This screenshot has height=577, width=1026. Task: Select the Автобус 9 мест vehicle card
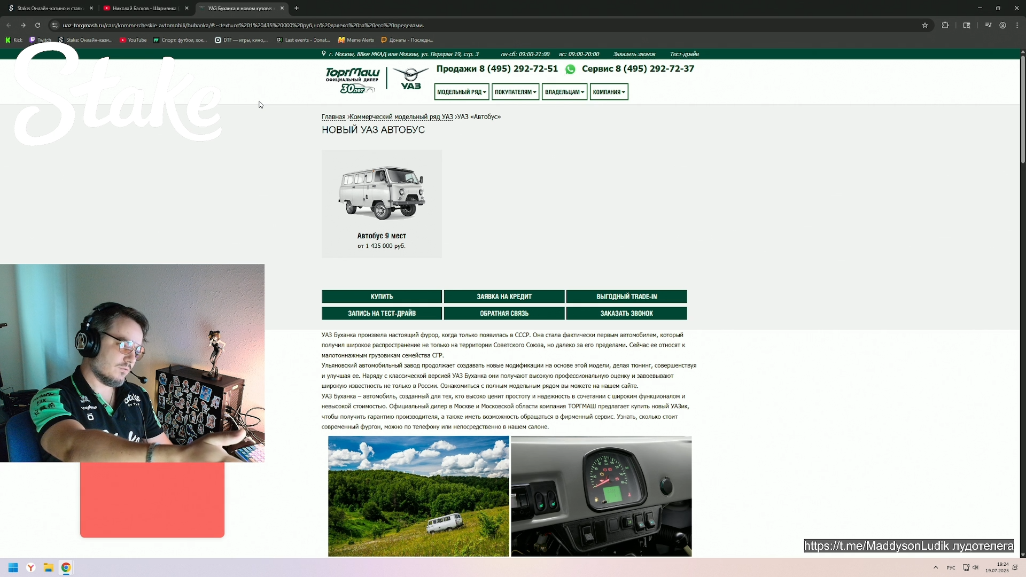(382, 204)
